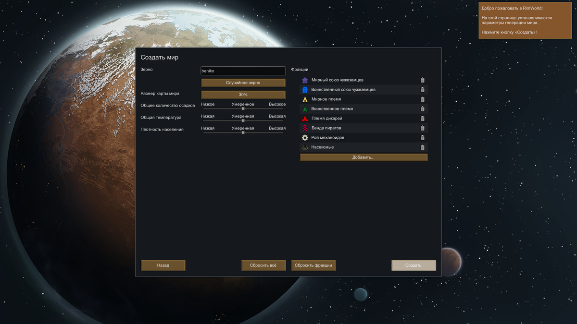
Task: Click the Рой механоидов label
Action: pyautogui.click(x=327, y=138)
